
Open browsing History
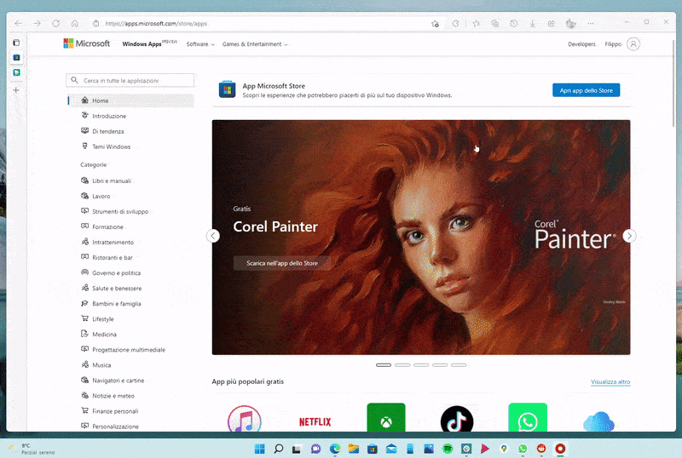click(514, 24)
